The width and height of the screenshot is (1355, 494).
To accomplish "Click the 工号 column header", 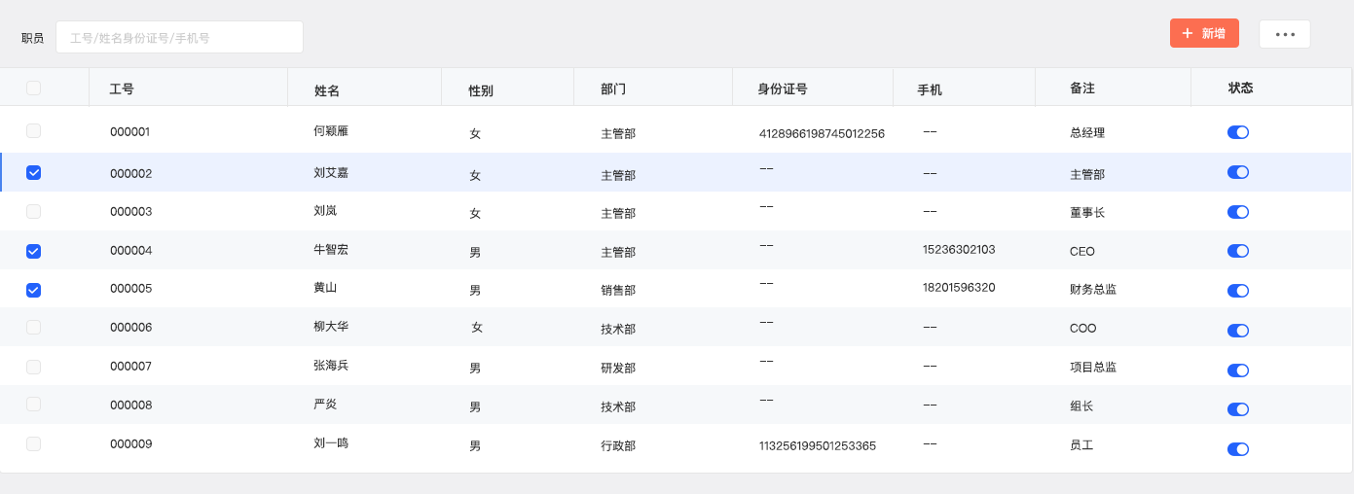I will pos(122,88).
